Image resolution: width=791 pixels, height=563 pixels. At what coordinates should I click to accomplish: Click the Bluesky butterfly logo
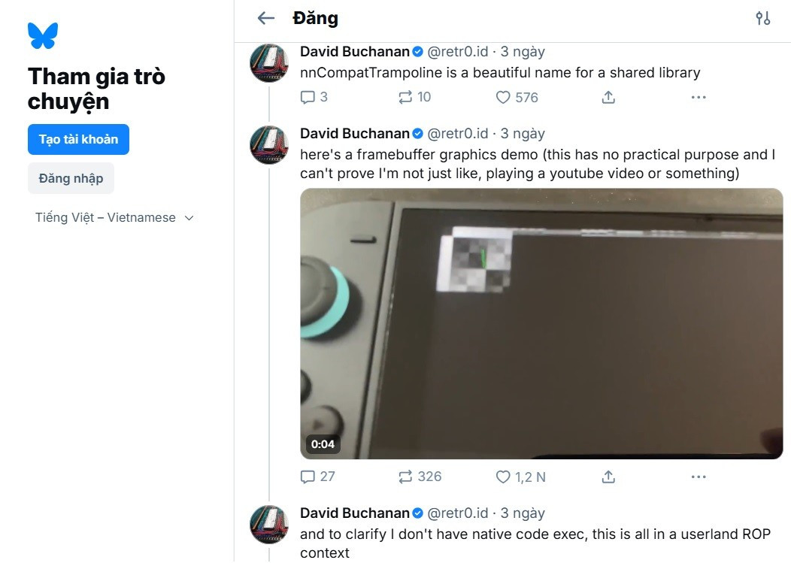(x=43, y=35)
